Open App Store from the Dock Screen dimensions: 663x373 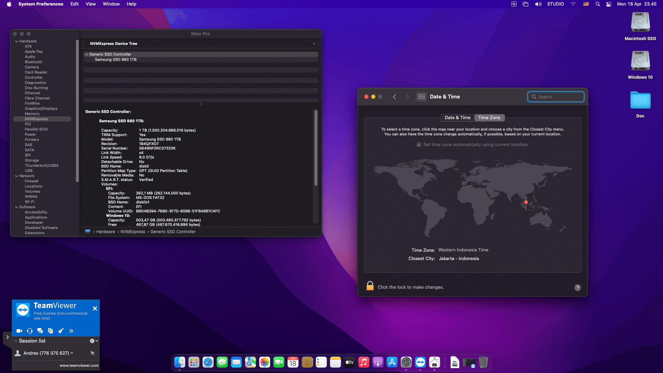392,362
